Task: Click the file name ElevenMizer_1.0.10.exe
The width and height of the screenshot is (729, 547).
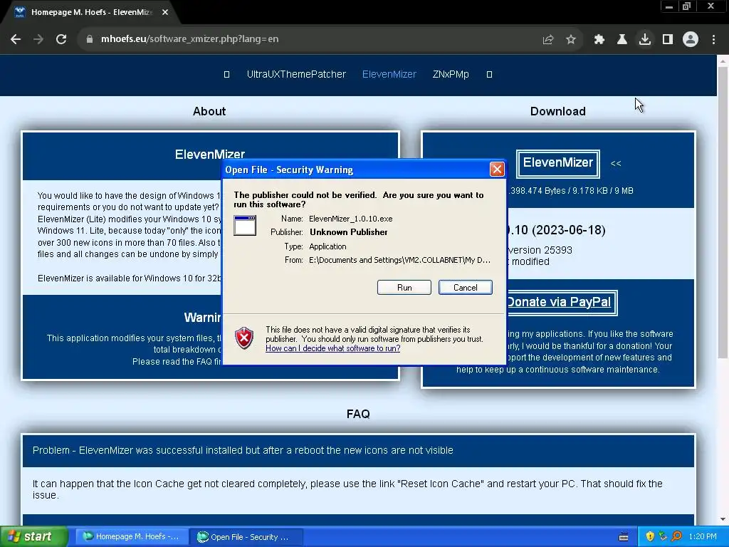Action: (350, 219)
